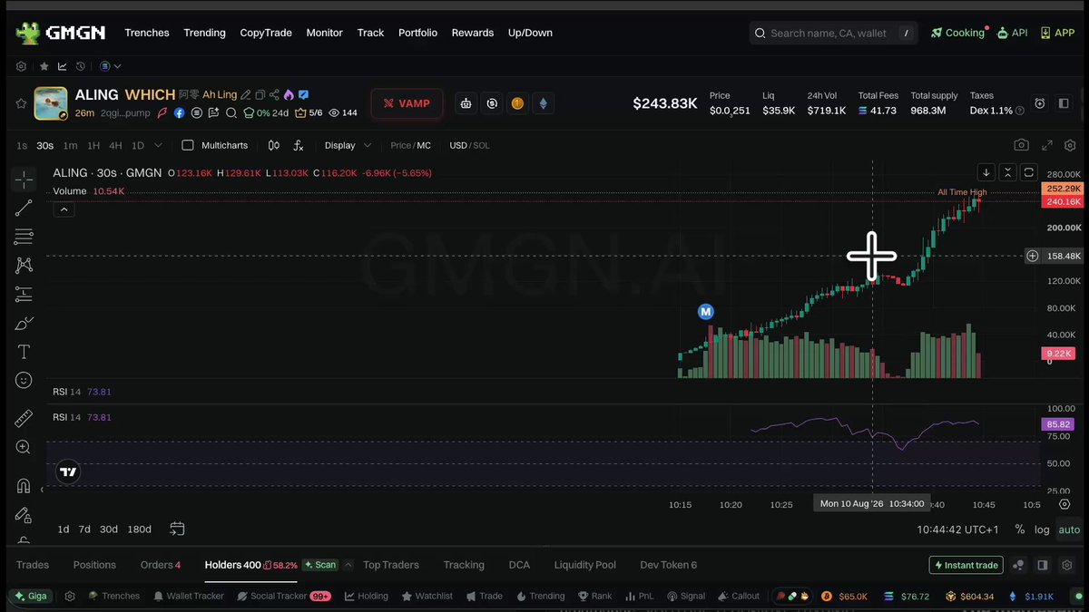
Task: Click the star icon in the top small toolbar
Action: coord(44,66)
